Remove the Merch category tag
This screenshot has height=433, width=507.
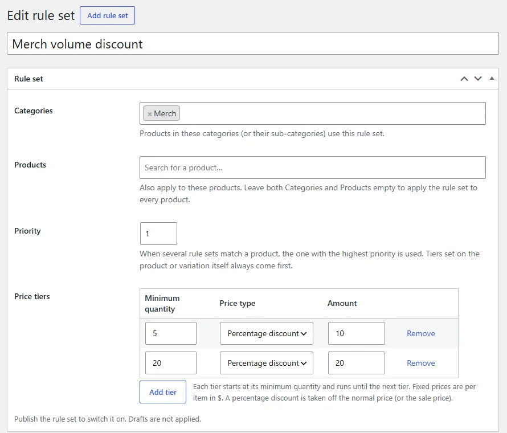click(150, 114)
